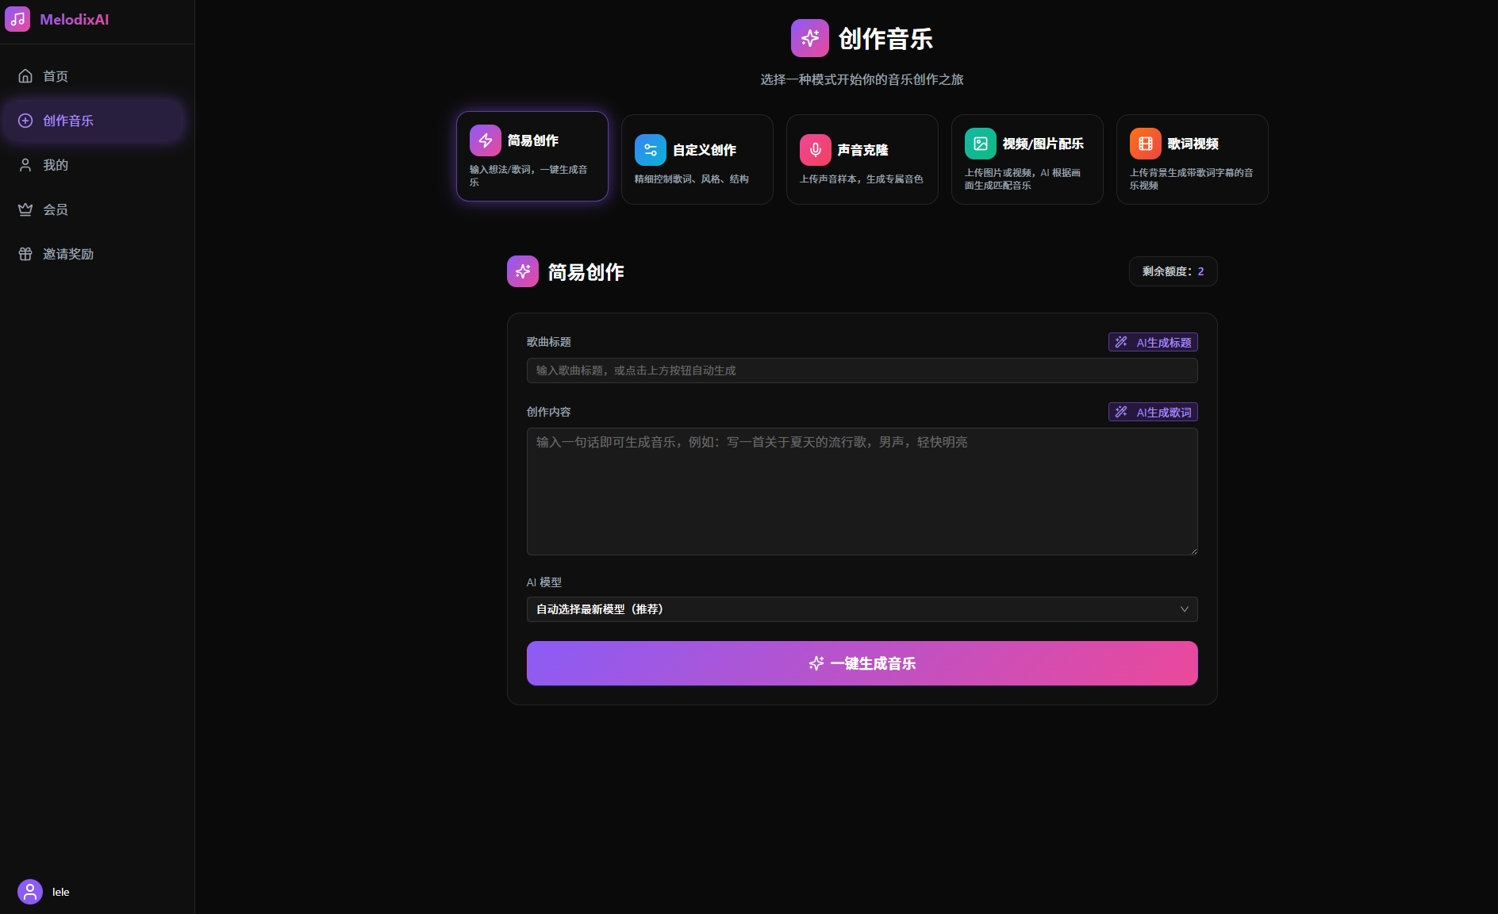Click the plus-circle icon beside 创作音乐

click(25, 121)
